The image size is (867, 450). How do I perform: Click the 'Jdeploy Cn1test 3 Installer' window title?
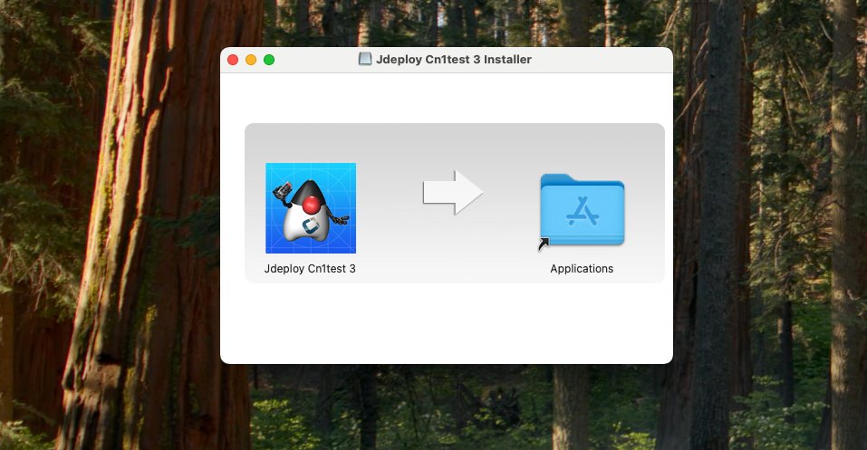pyautogui.click(x=453, y=59)
